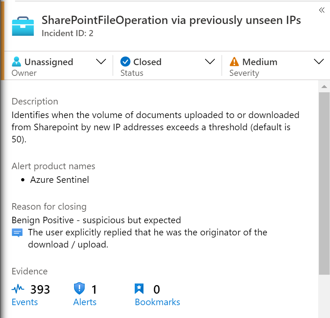The height and width of the screenshot is (318, 330).
Task: Click the incident briefcase icon
Action: (x=23, y=26)
